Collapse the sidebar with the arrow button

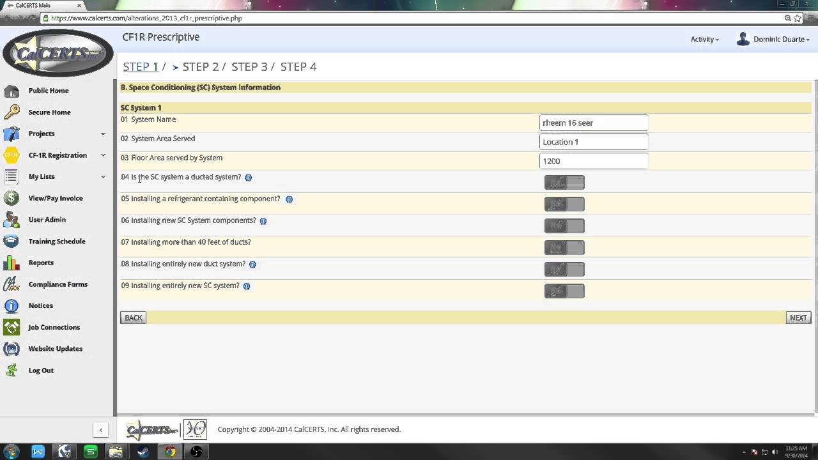(x=100, y=430)
